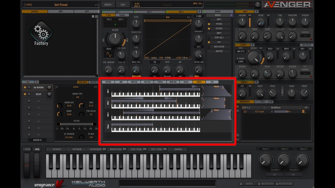Toggle the ARP1 routing checkbox

(x=209, y=19)
